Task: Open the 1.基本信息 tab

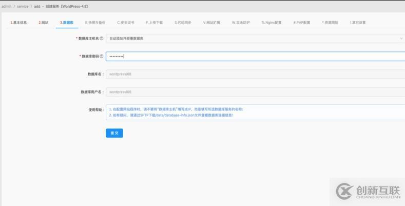Action: (x=18, y=23)
